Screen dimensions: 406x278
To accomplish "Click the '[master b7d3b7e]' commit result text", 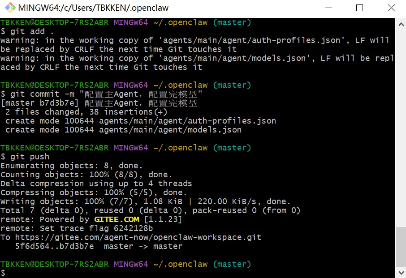I will (x=39, y=103).
